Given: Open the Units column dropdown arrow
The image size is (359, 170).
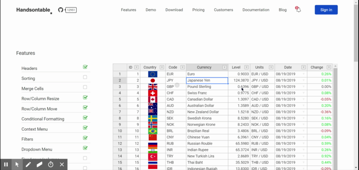Looking at the screenshot, I should click(271, 67).
